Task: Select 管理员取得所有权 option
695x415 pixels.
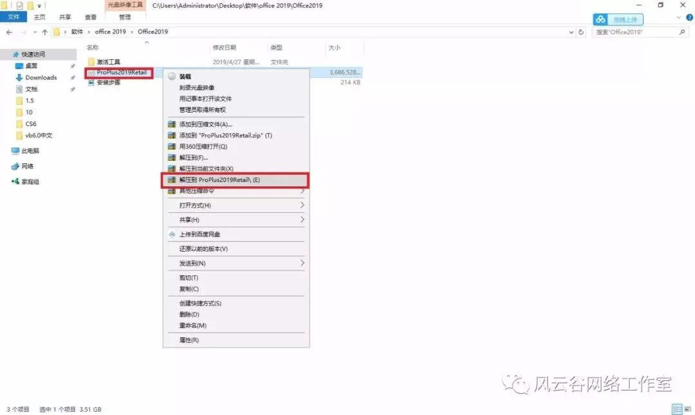Action: [x=202, y=110]
